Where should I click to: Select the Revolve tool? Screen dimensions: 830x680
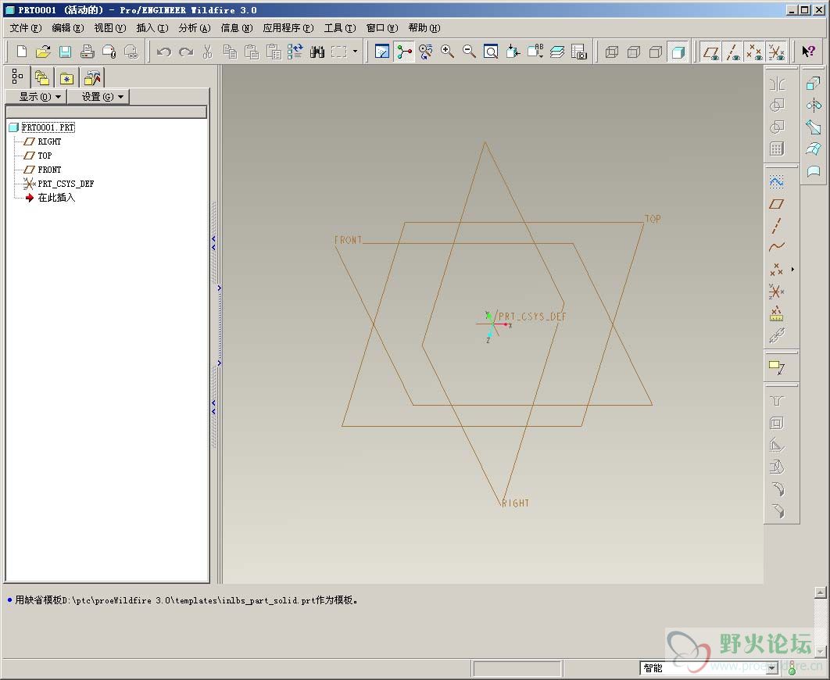click(x=813, y=106)
